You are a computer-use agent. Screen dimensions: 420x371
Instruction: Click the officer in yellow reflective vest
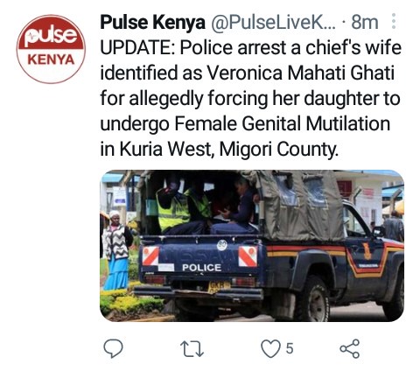point(172,208)
